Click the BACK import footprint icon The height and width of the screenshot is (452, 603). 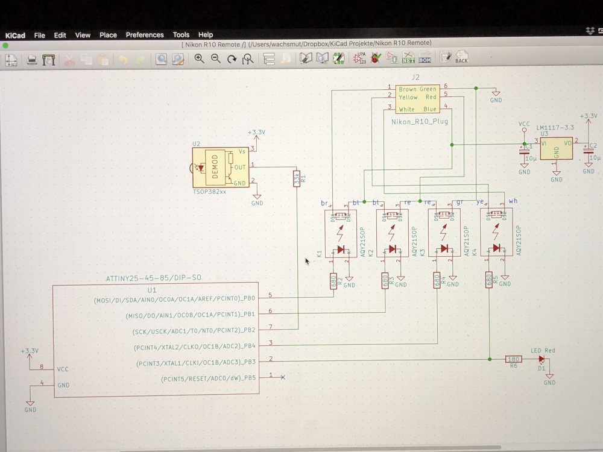click(461, 58)
